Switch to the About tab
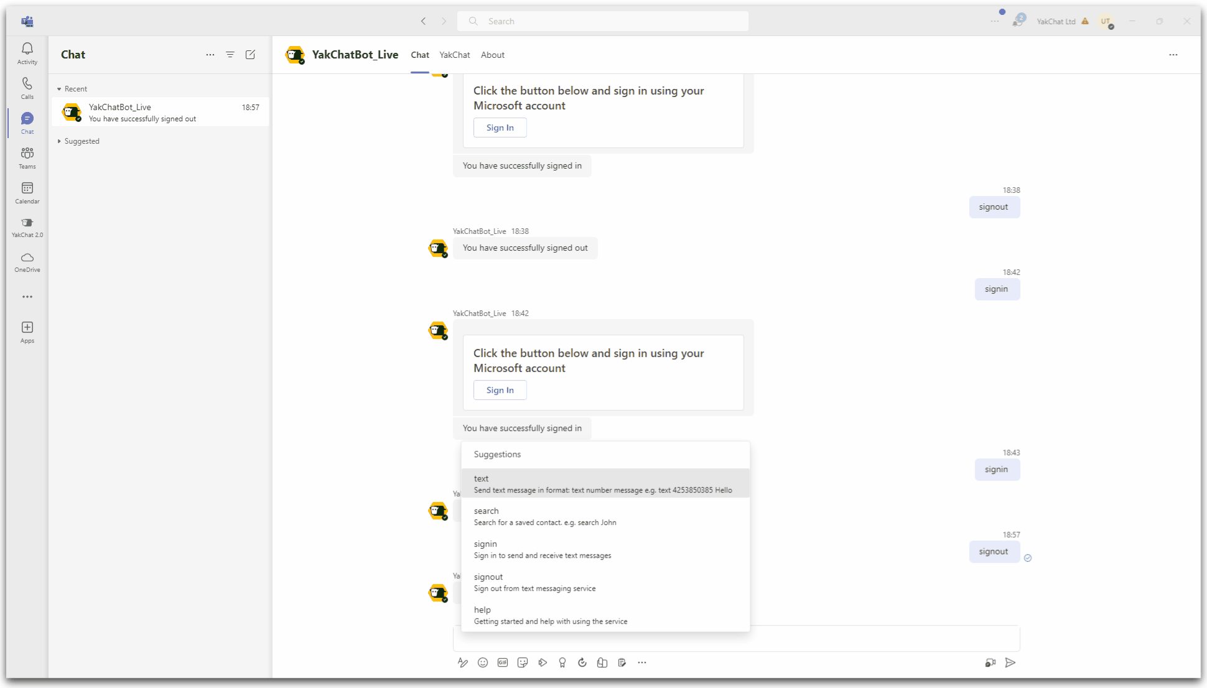Image resolution: width=1207 pixels, height=688 pixels. pyautogui.click(x=493, y=55)
